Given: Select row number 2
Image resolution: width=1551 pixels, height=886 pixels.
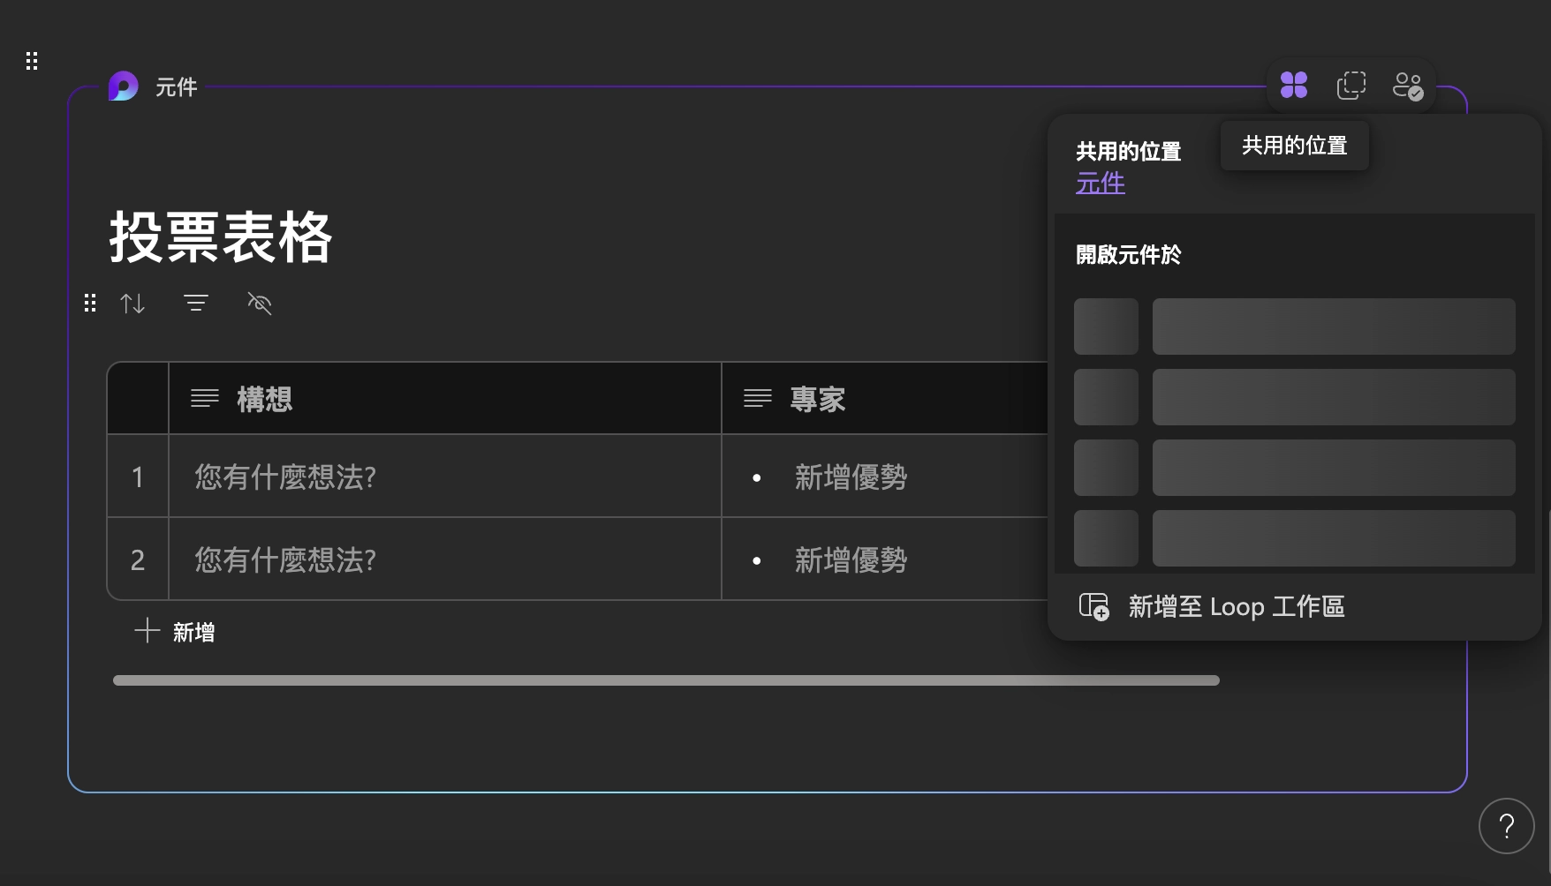Looking at the screenshot, I should [x=138, y=559].
